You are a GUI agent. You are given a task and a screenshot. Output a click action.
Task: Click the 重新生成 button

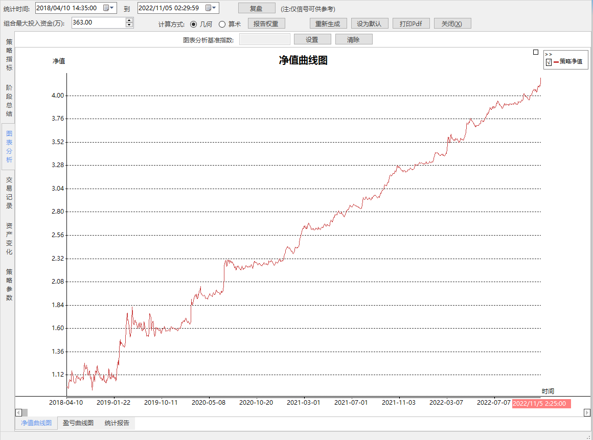tap(328, 24)
